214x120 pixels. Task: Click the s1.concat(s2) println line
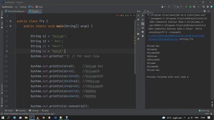[60, 106]
